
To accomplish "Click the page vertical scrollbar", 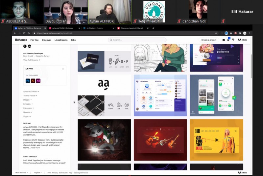I will pos(251,66).
